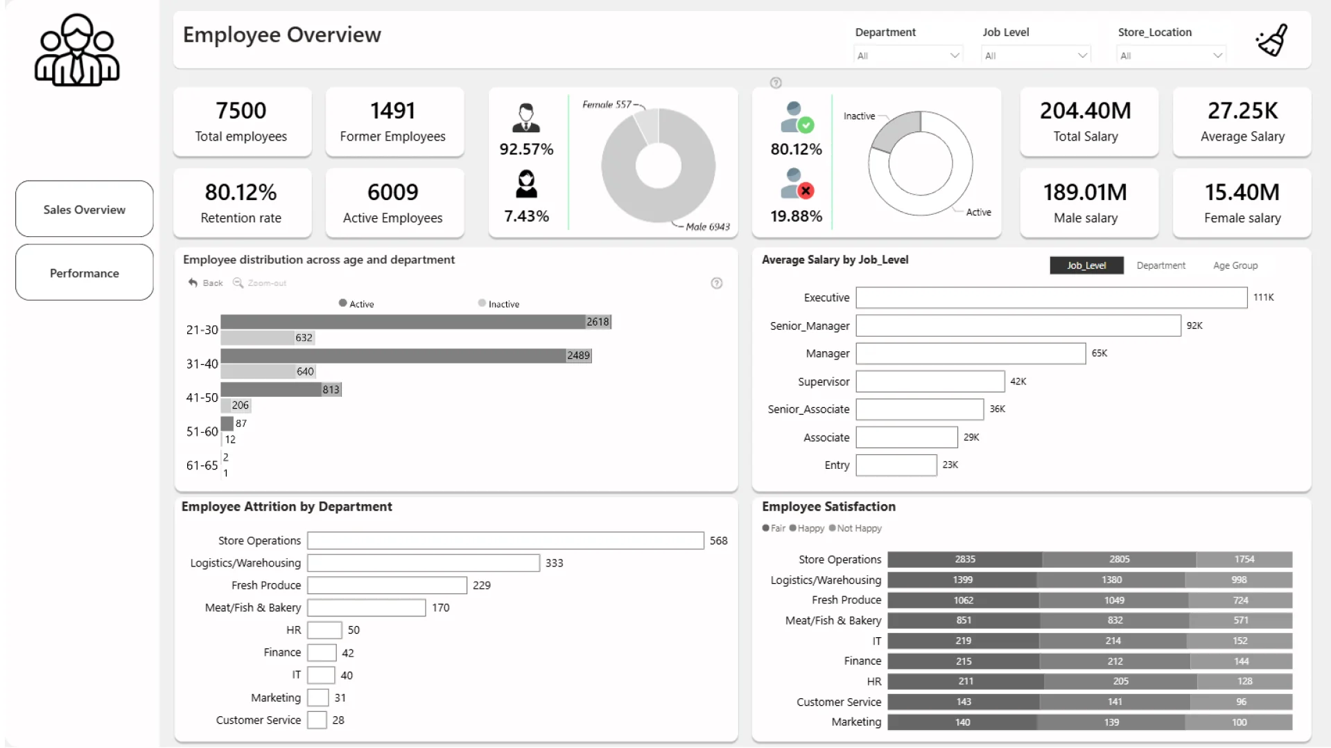This screenshot has width=1331, height=748.
Task: Toggle the Inactive legend item
Action: 498,303
